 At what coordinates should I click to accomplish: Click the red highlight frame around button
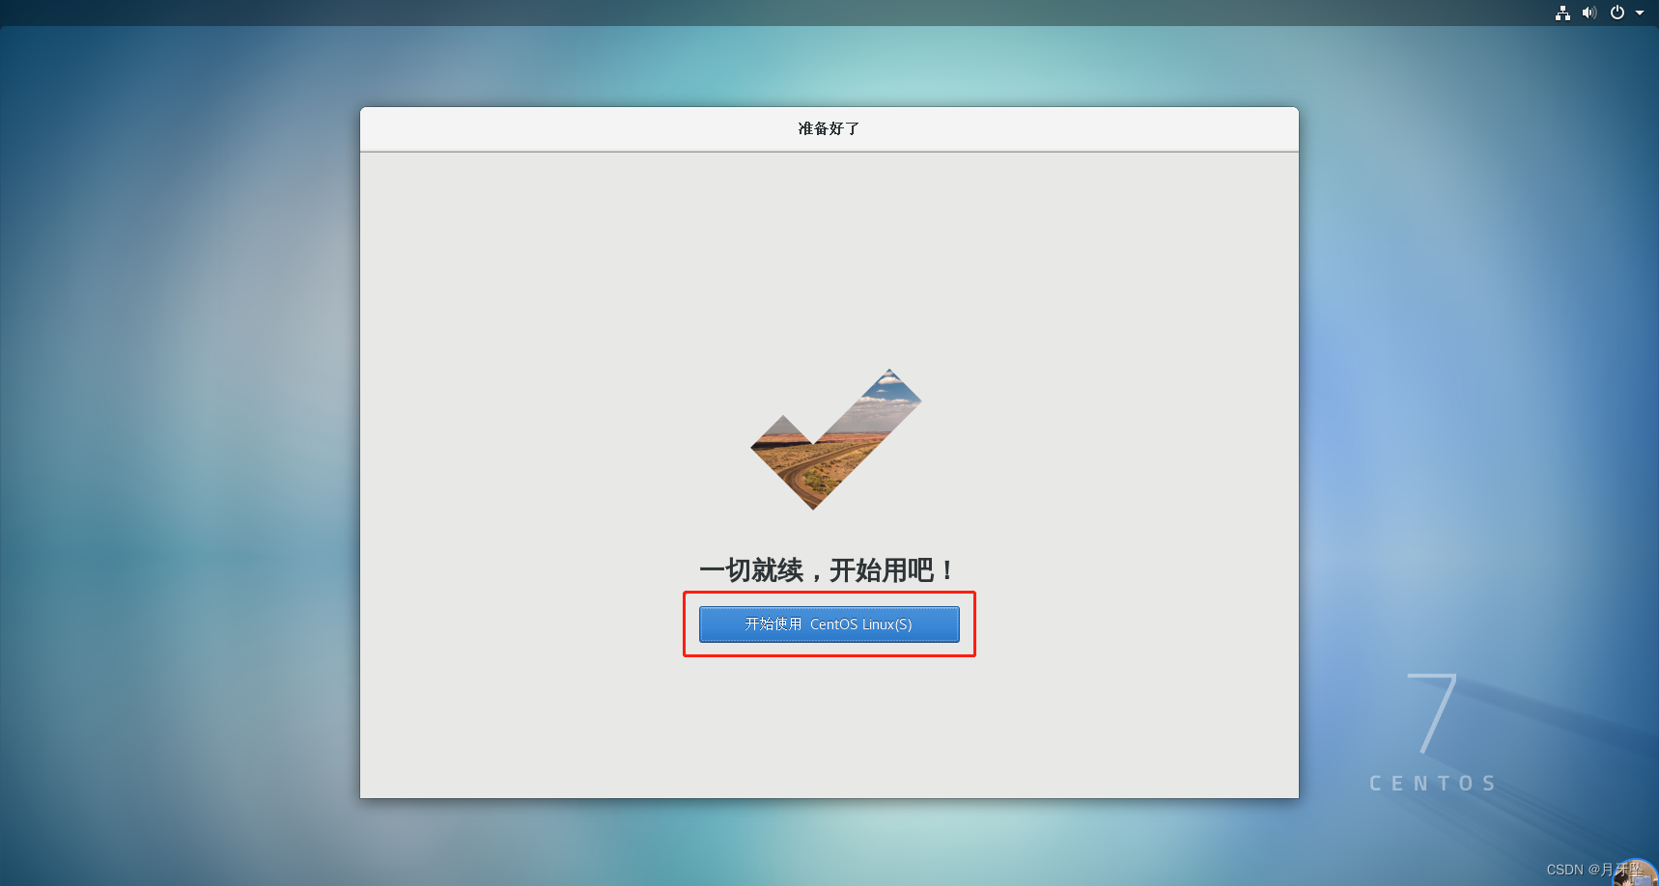tap(829, 593)
